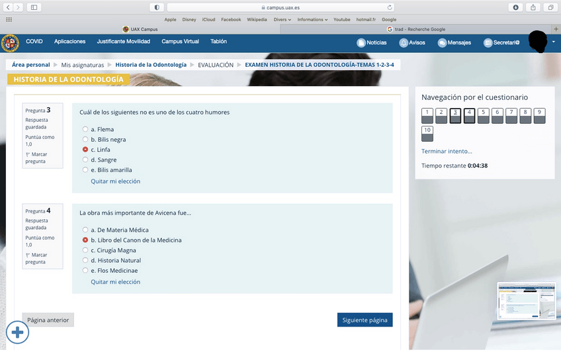Select answer b. Bilis negra

[x=85, y=139]
